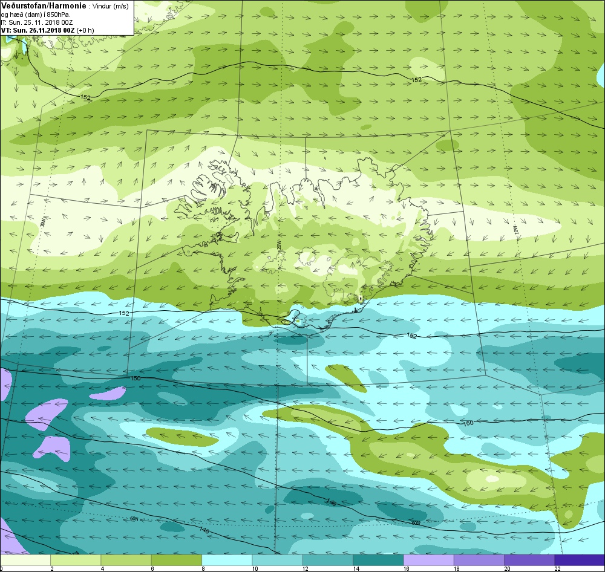Click the '20W' longitude label over Iceland
The height and width of the screenshot is (572, 605).
tap(278, 244)
